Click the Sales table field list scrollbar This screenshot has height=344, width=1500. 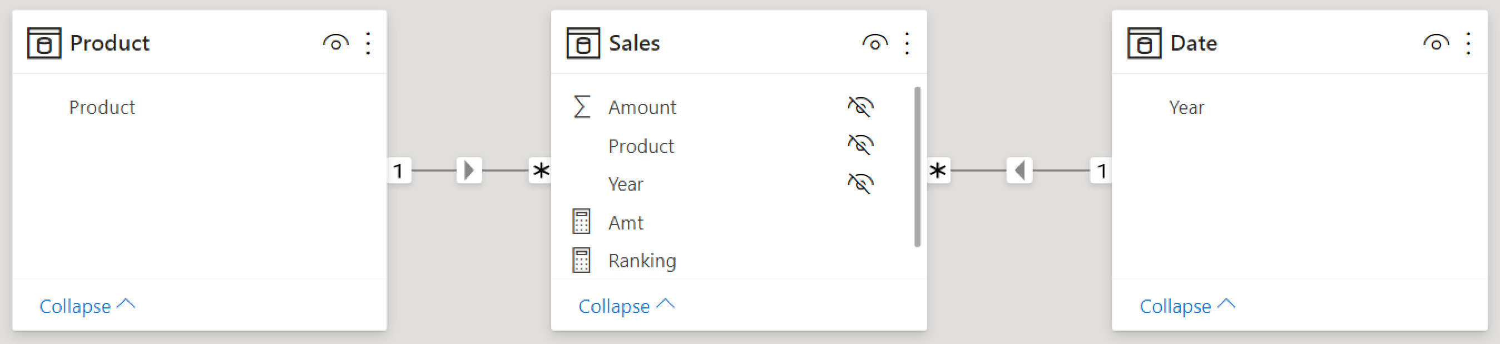click(918, 167)
